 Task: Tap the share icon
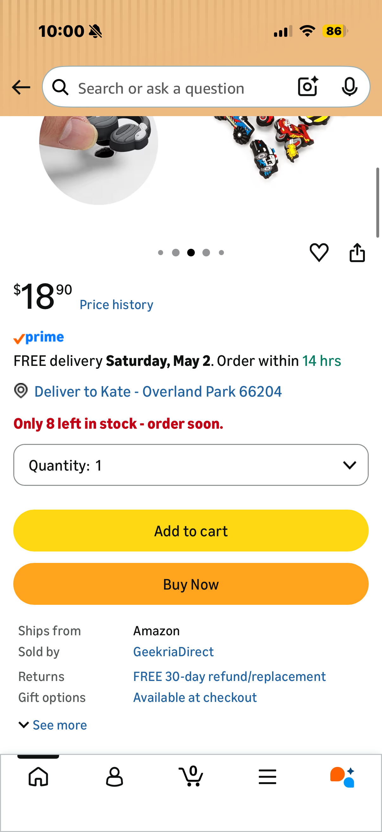[357, 252]
